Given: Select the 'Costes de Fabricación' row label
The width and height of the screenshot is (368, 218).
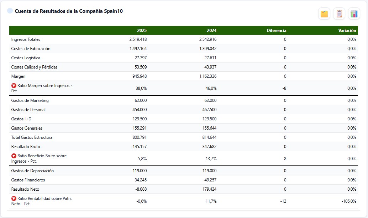Looking at the screenshot, I should pos(31,49).
